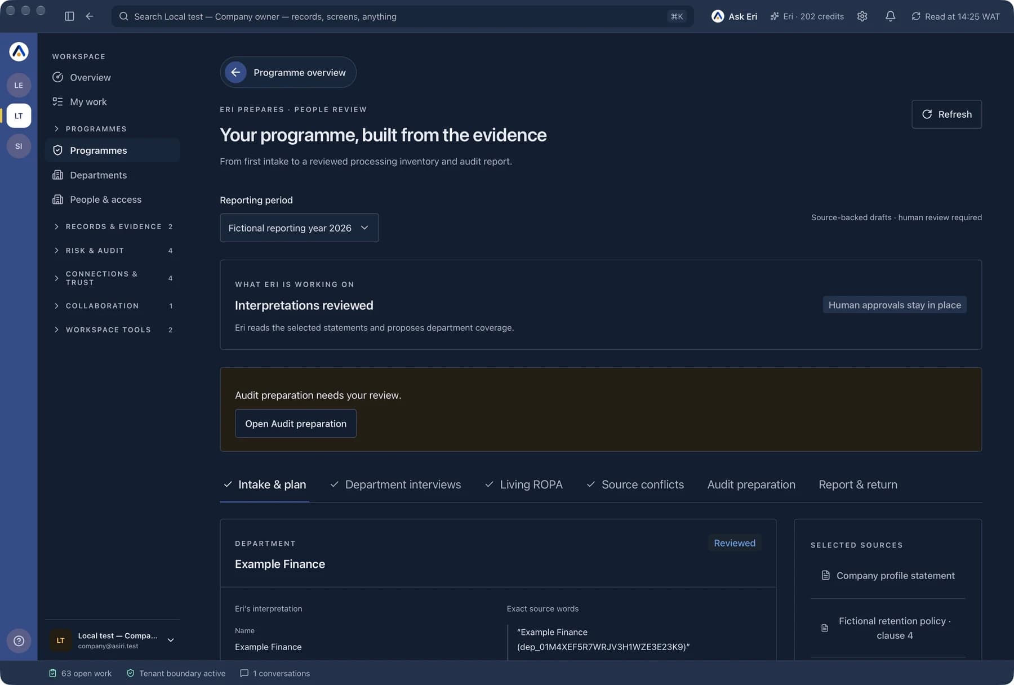Open the help question mark icon

coord(19,640)
